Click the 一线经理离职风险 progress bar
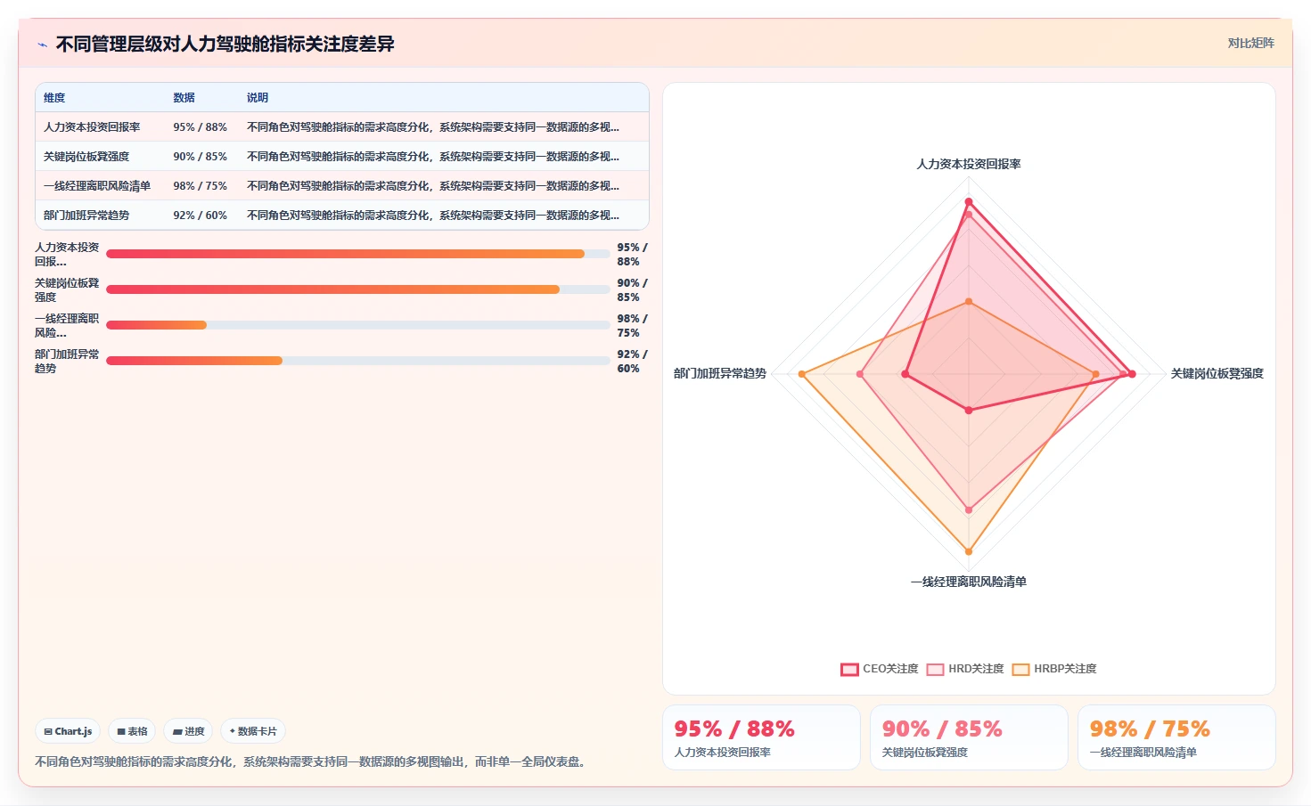Viewport: 1311px width, 806px height. (357, 325)
